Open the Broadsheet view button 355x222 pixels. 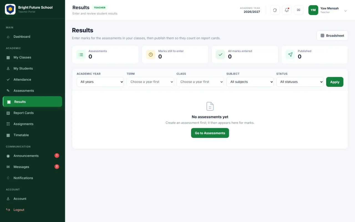[x=332, y=36]
